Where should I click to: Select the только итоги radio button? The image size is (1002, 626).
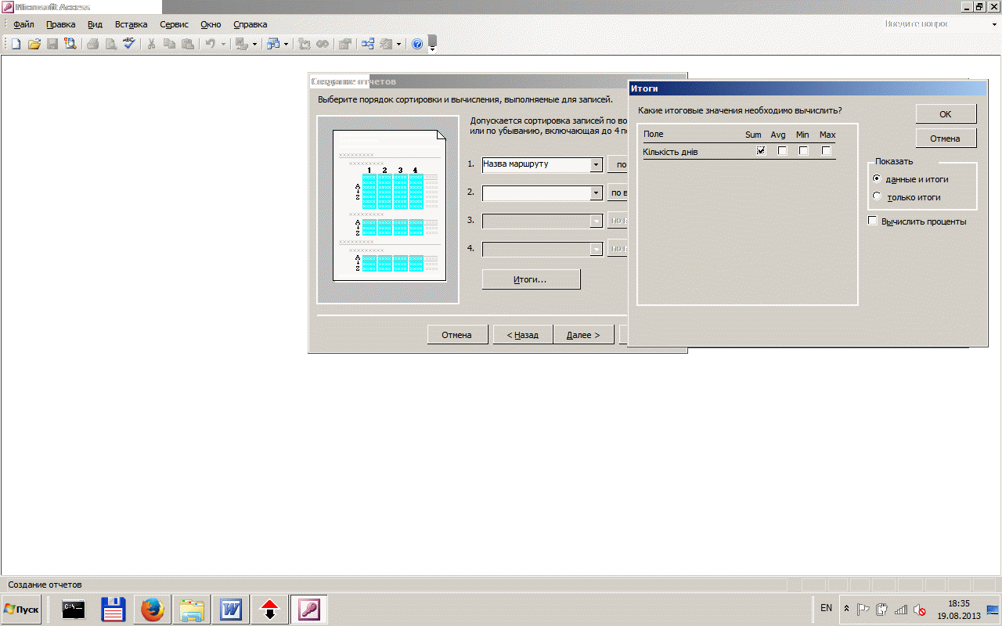[877, 196]
